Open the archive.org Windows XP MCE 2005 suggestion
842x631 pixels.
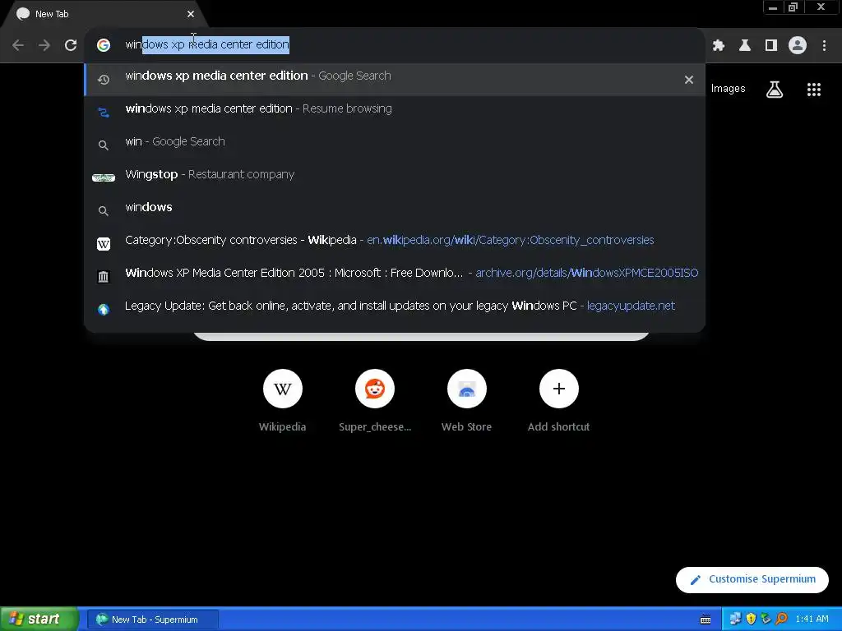coord(395,276)
